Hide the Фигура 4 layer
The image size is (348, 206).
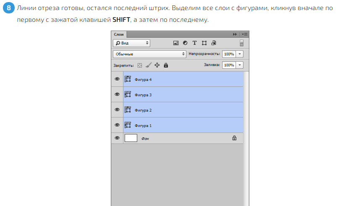(x=117, y=79)
